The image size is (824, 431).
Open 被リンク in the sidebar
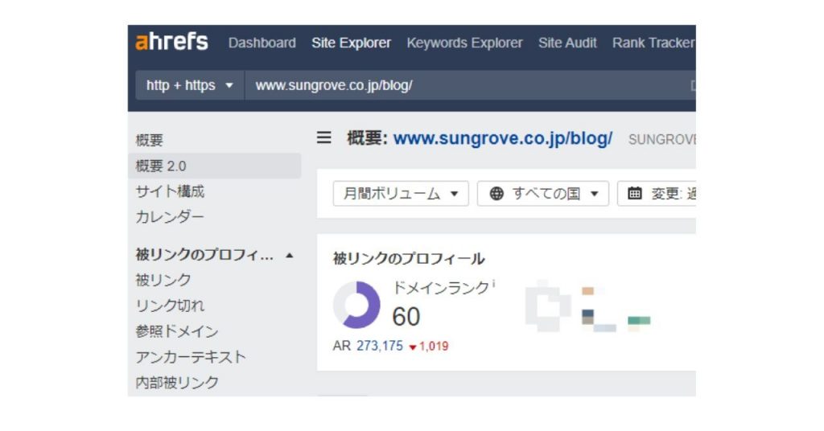163,280
